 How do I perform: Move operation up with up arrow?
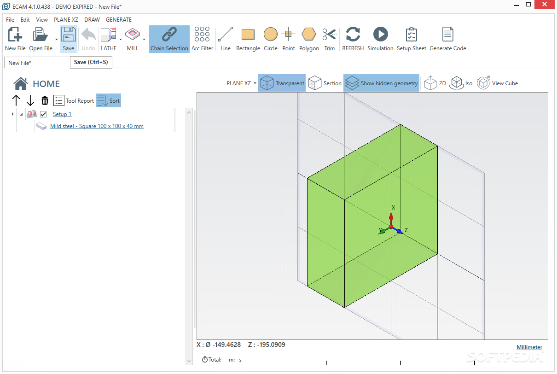click(16, 100)
